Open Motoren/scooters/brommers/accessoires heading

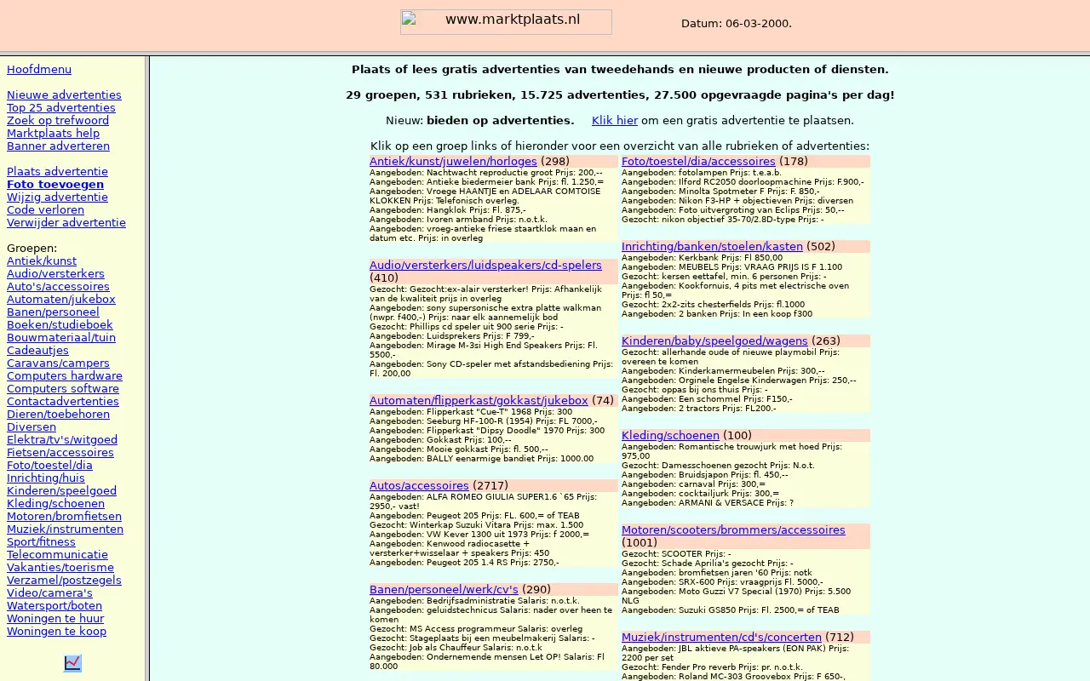[733, 529]
